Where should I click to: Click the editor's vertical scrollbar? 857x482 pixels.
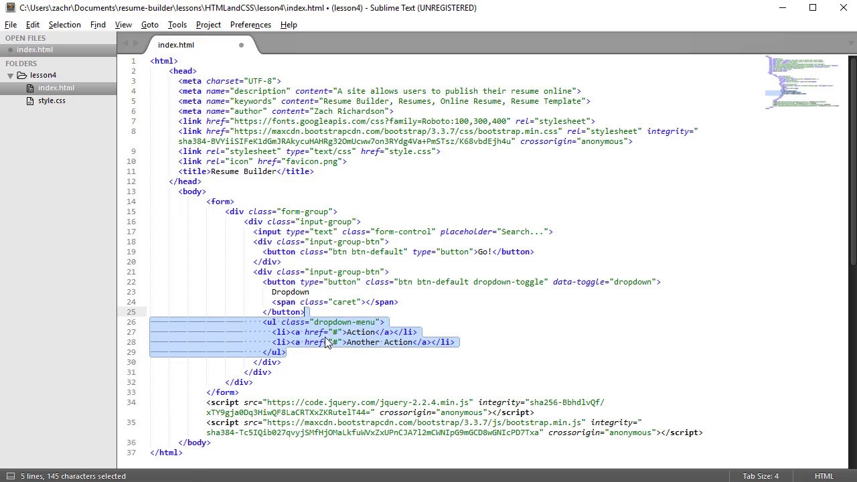(x=852, y=161)
